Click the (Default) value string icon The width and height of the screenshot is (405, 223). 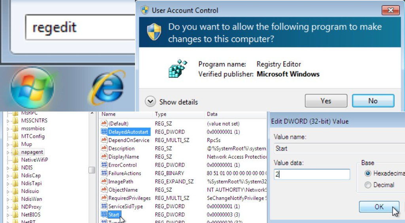click(x=104, y=124)
